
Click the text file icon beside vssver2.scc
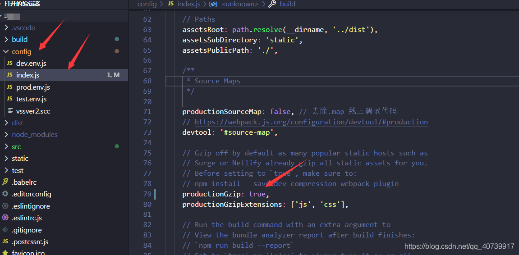click(x=10, y=111)
